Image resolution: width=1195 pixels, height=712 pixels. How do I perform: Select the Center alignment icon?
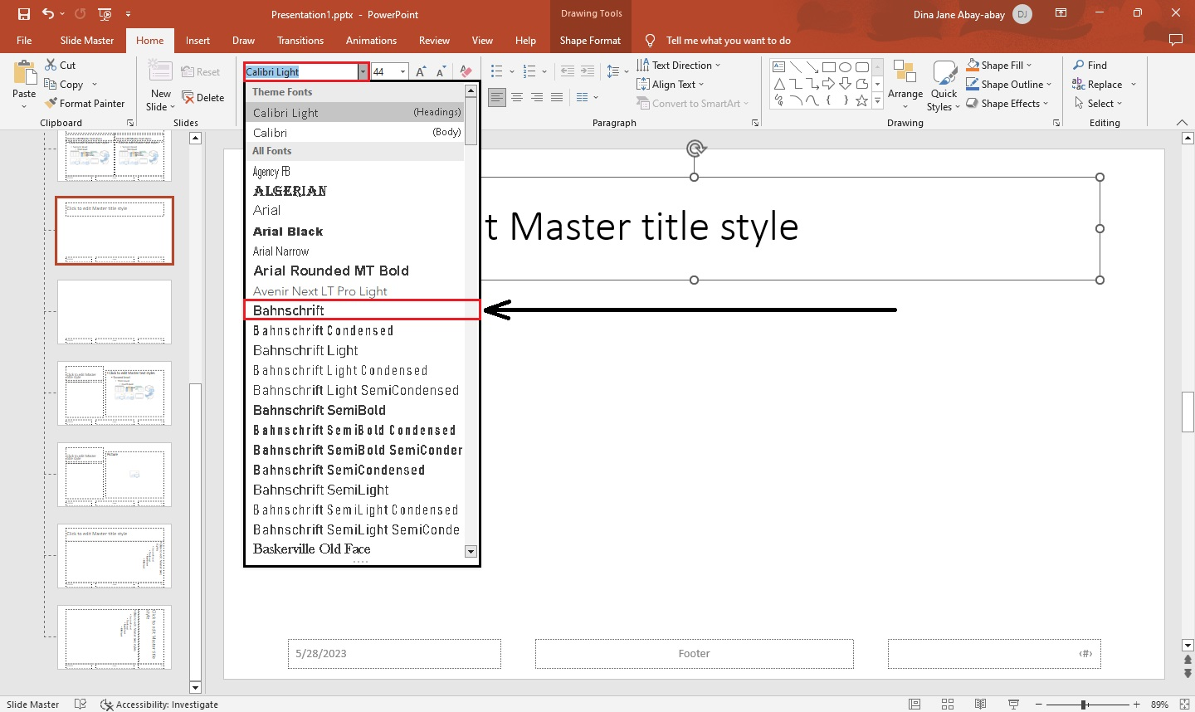click(516, 97)
